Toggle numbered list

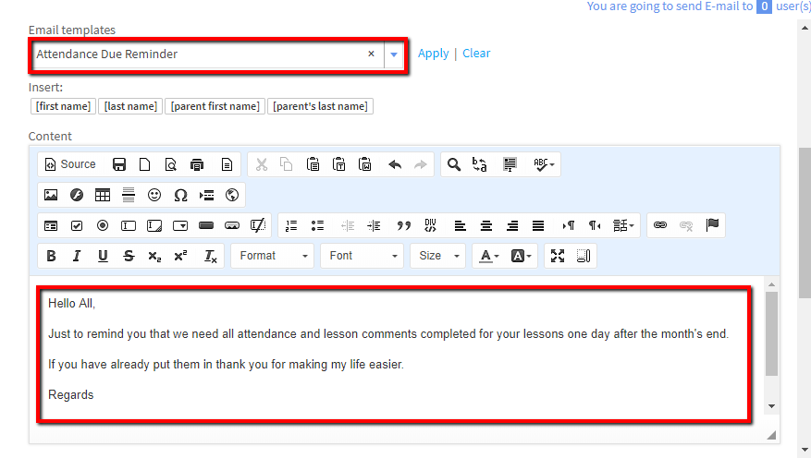[x=291, y=225]
